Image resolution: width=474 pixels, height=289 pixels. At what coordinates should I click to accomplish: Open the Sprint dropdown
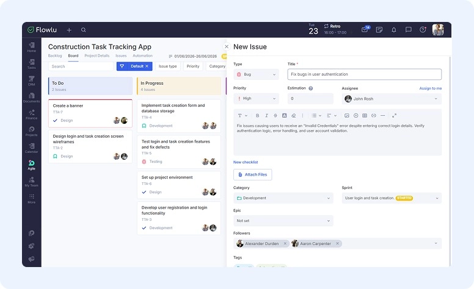click(x=392, y=198)
